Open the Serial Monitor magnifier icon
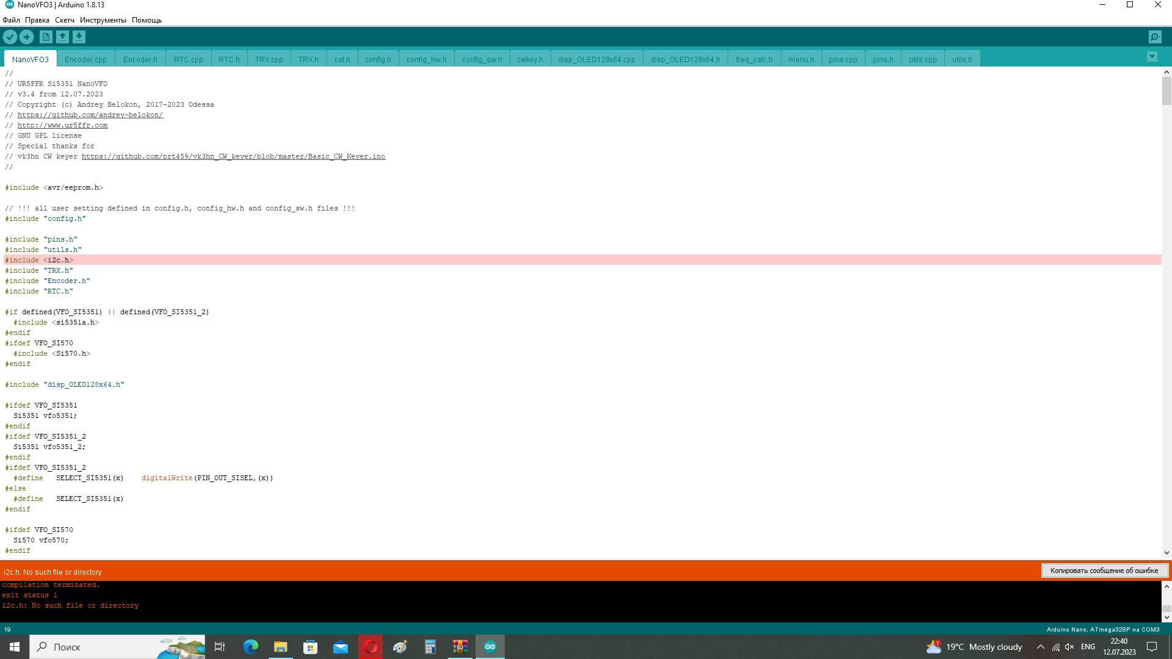Image resolution: width=1172 pixels, height=659 pixels. click(x=1155, y=37)
